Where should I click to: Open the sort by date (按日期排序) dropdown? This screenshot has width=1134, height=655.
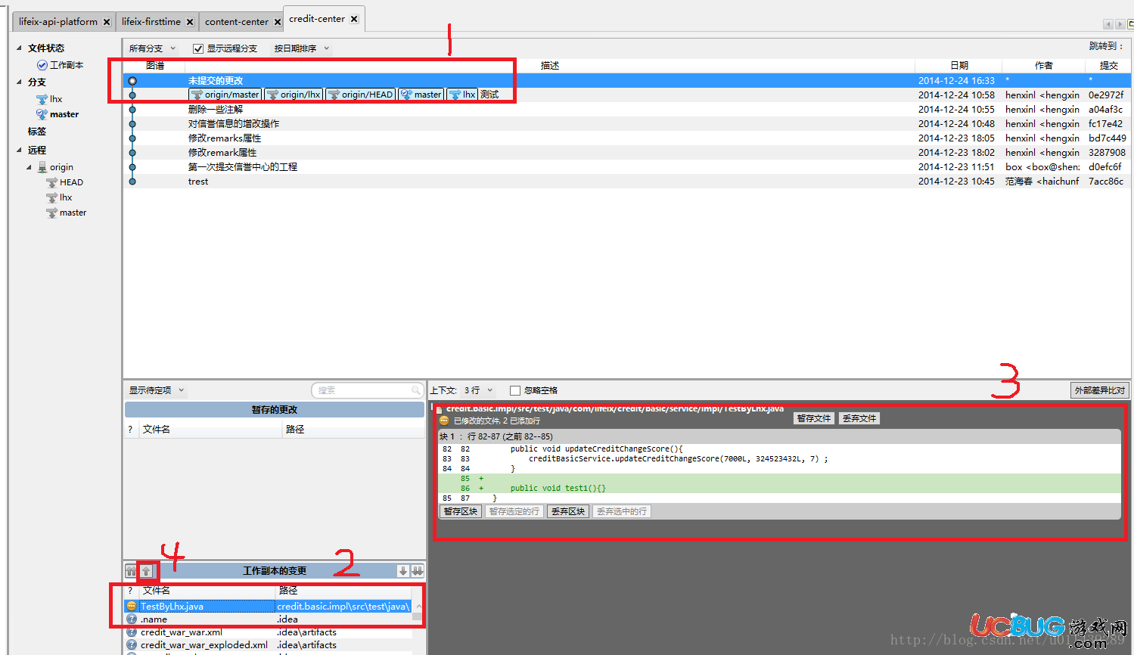pyautogui.click(x=302, y=48)
